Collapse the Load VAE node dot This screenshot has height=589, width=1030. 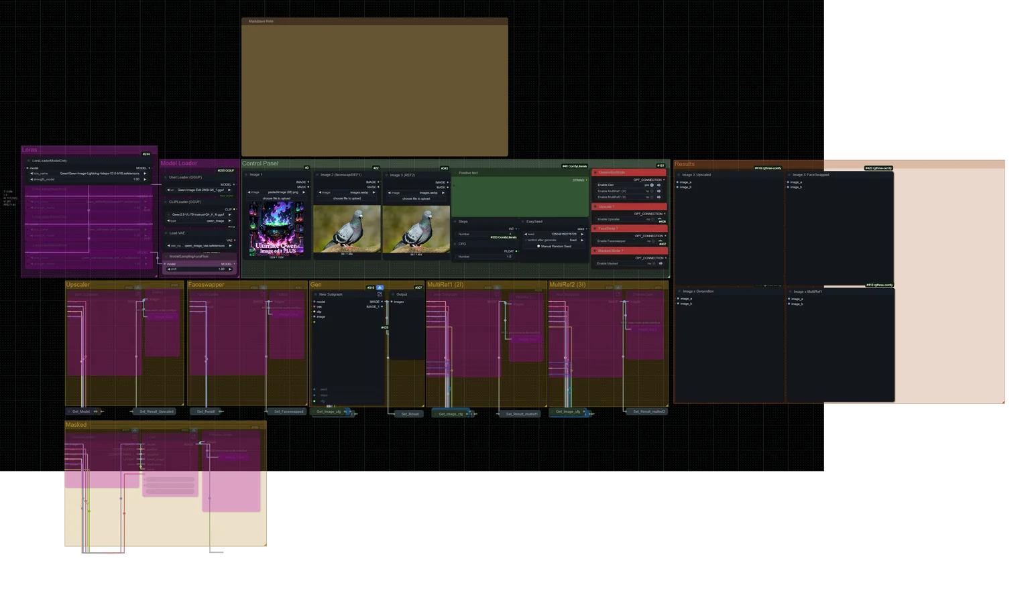166,233
